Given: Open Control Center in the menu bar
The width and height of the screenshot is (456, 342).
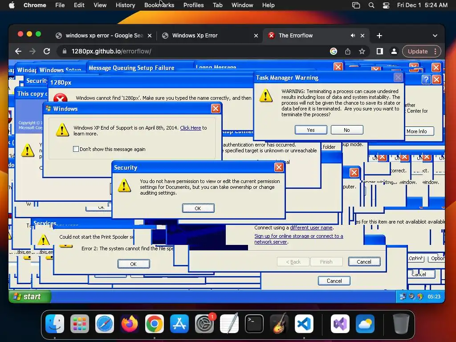Looking at the screenshot, I should (x=386, y=5).
